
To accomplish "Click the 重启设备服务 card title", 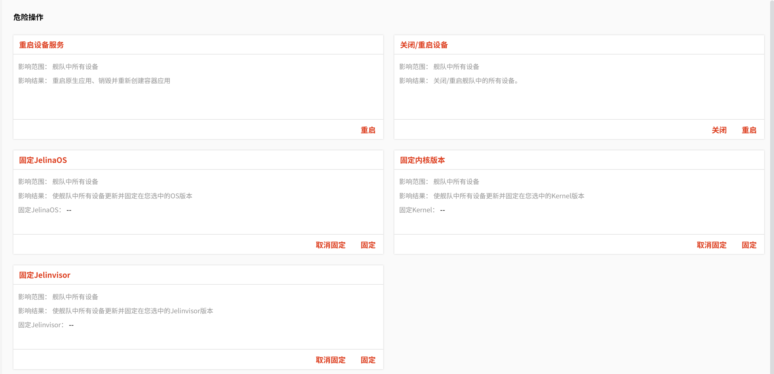I will tap(41, 45).
